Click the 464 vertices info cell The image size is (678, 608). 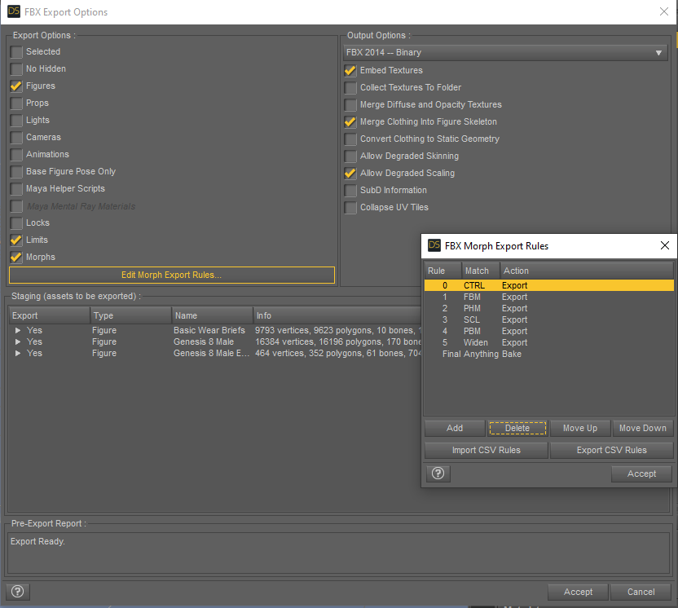[x=337, y=353]
